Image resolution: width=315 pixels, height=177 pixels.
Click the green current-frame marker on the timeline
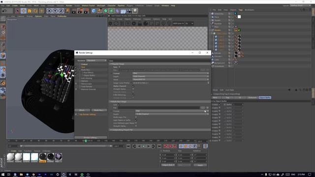pyautogui.click(x=86, y=141)
